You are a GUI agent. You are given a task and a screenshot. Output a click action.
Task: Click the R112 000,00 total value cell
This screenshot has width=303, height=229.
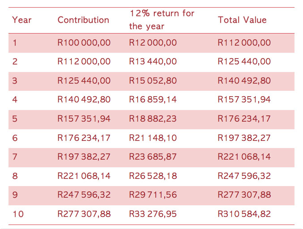[244, 42]
